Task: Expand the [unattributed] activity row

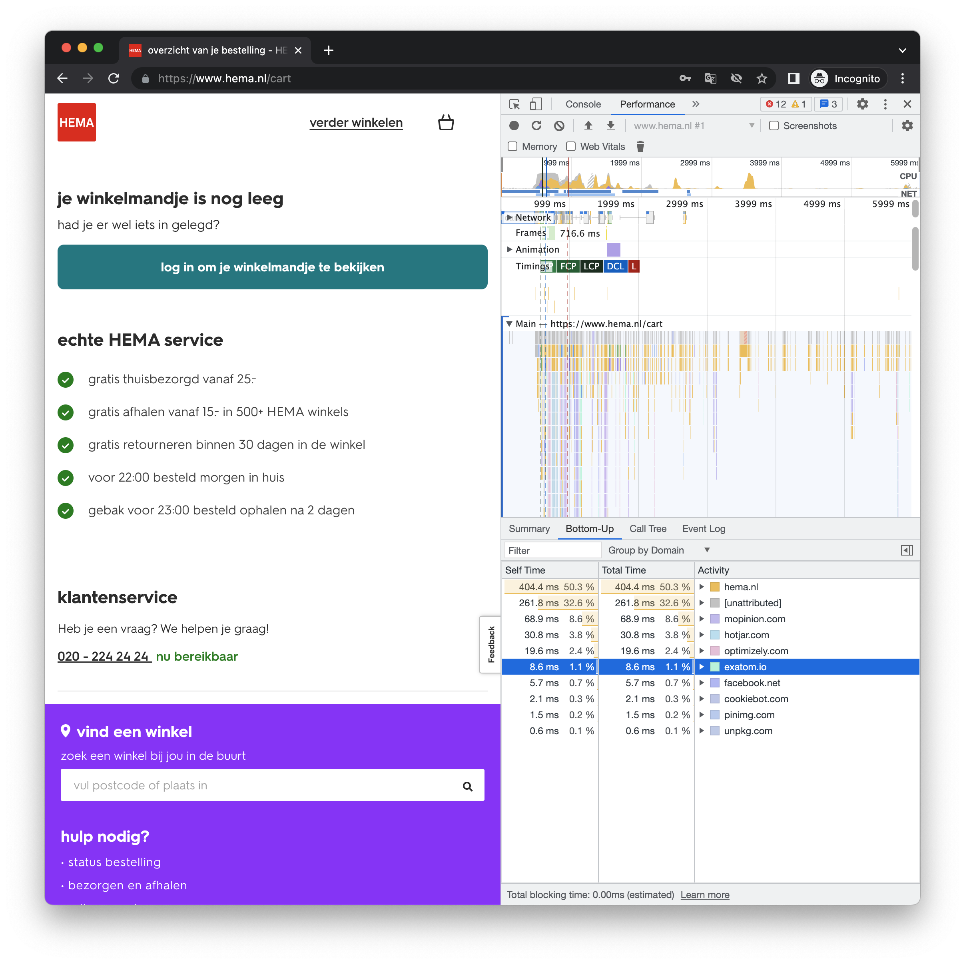Action: click(x=702, y=603)
